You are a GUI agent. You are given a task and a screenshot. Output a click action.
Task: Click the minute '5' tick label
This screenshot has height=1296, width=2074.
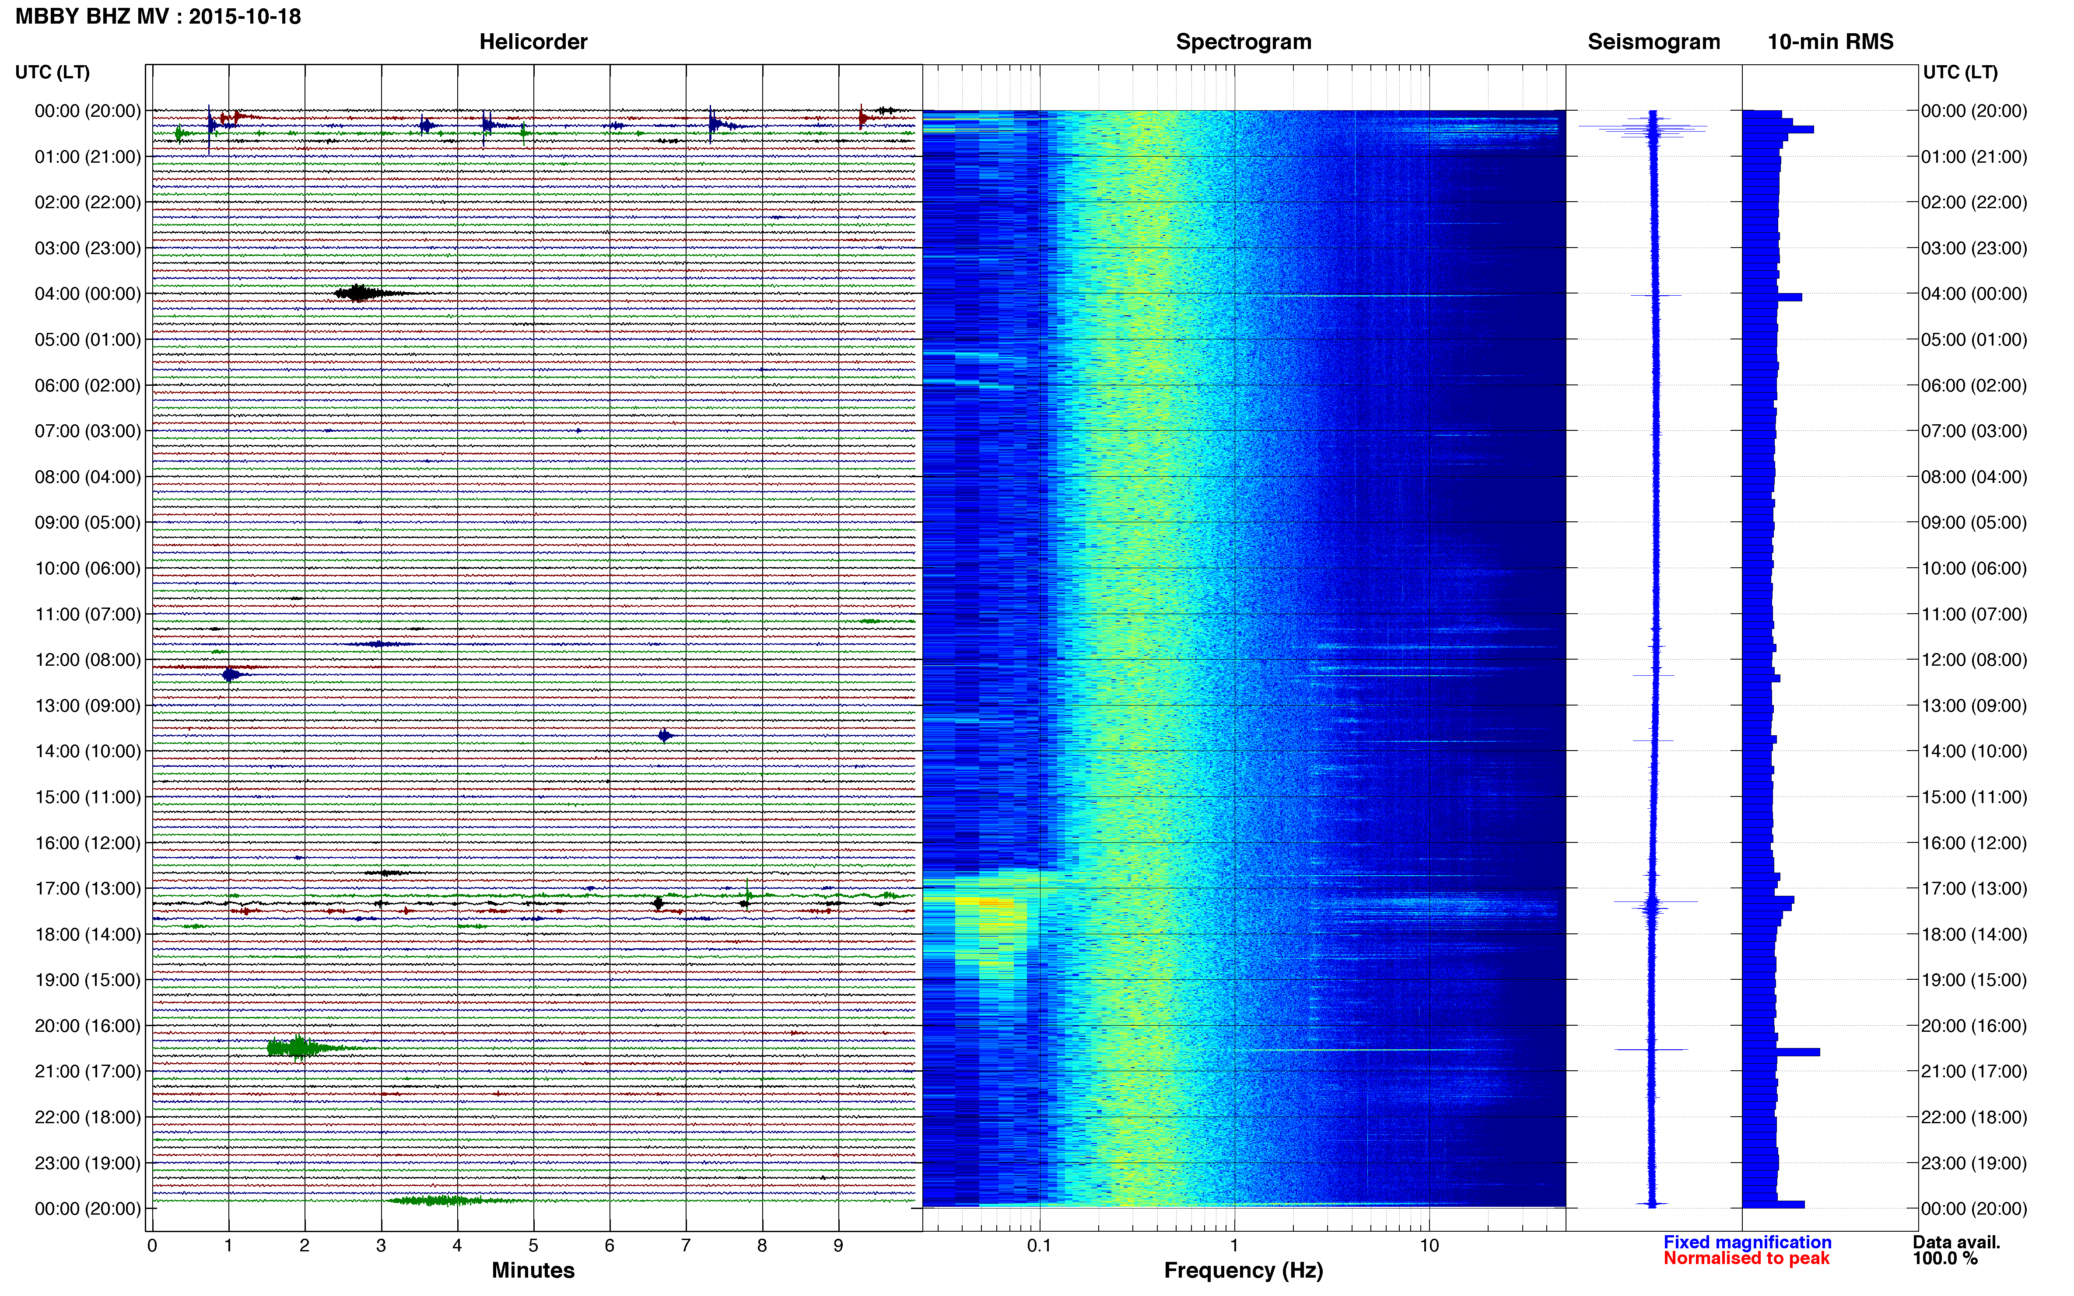click(x=533, y=1245)
